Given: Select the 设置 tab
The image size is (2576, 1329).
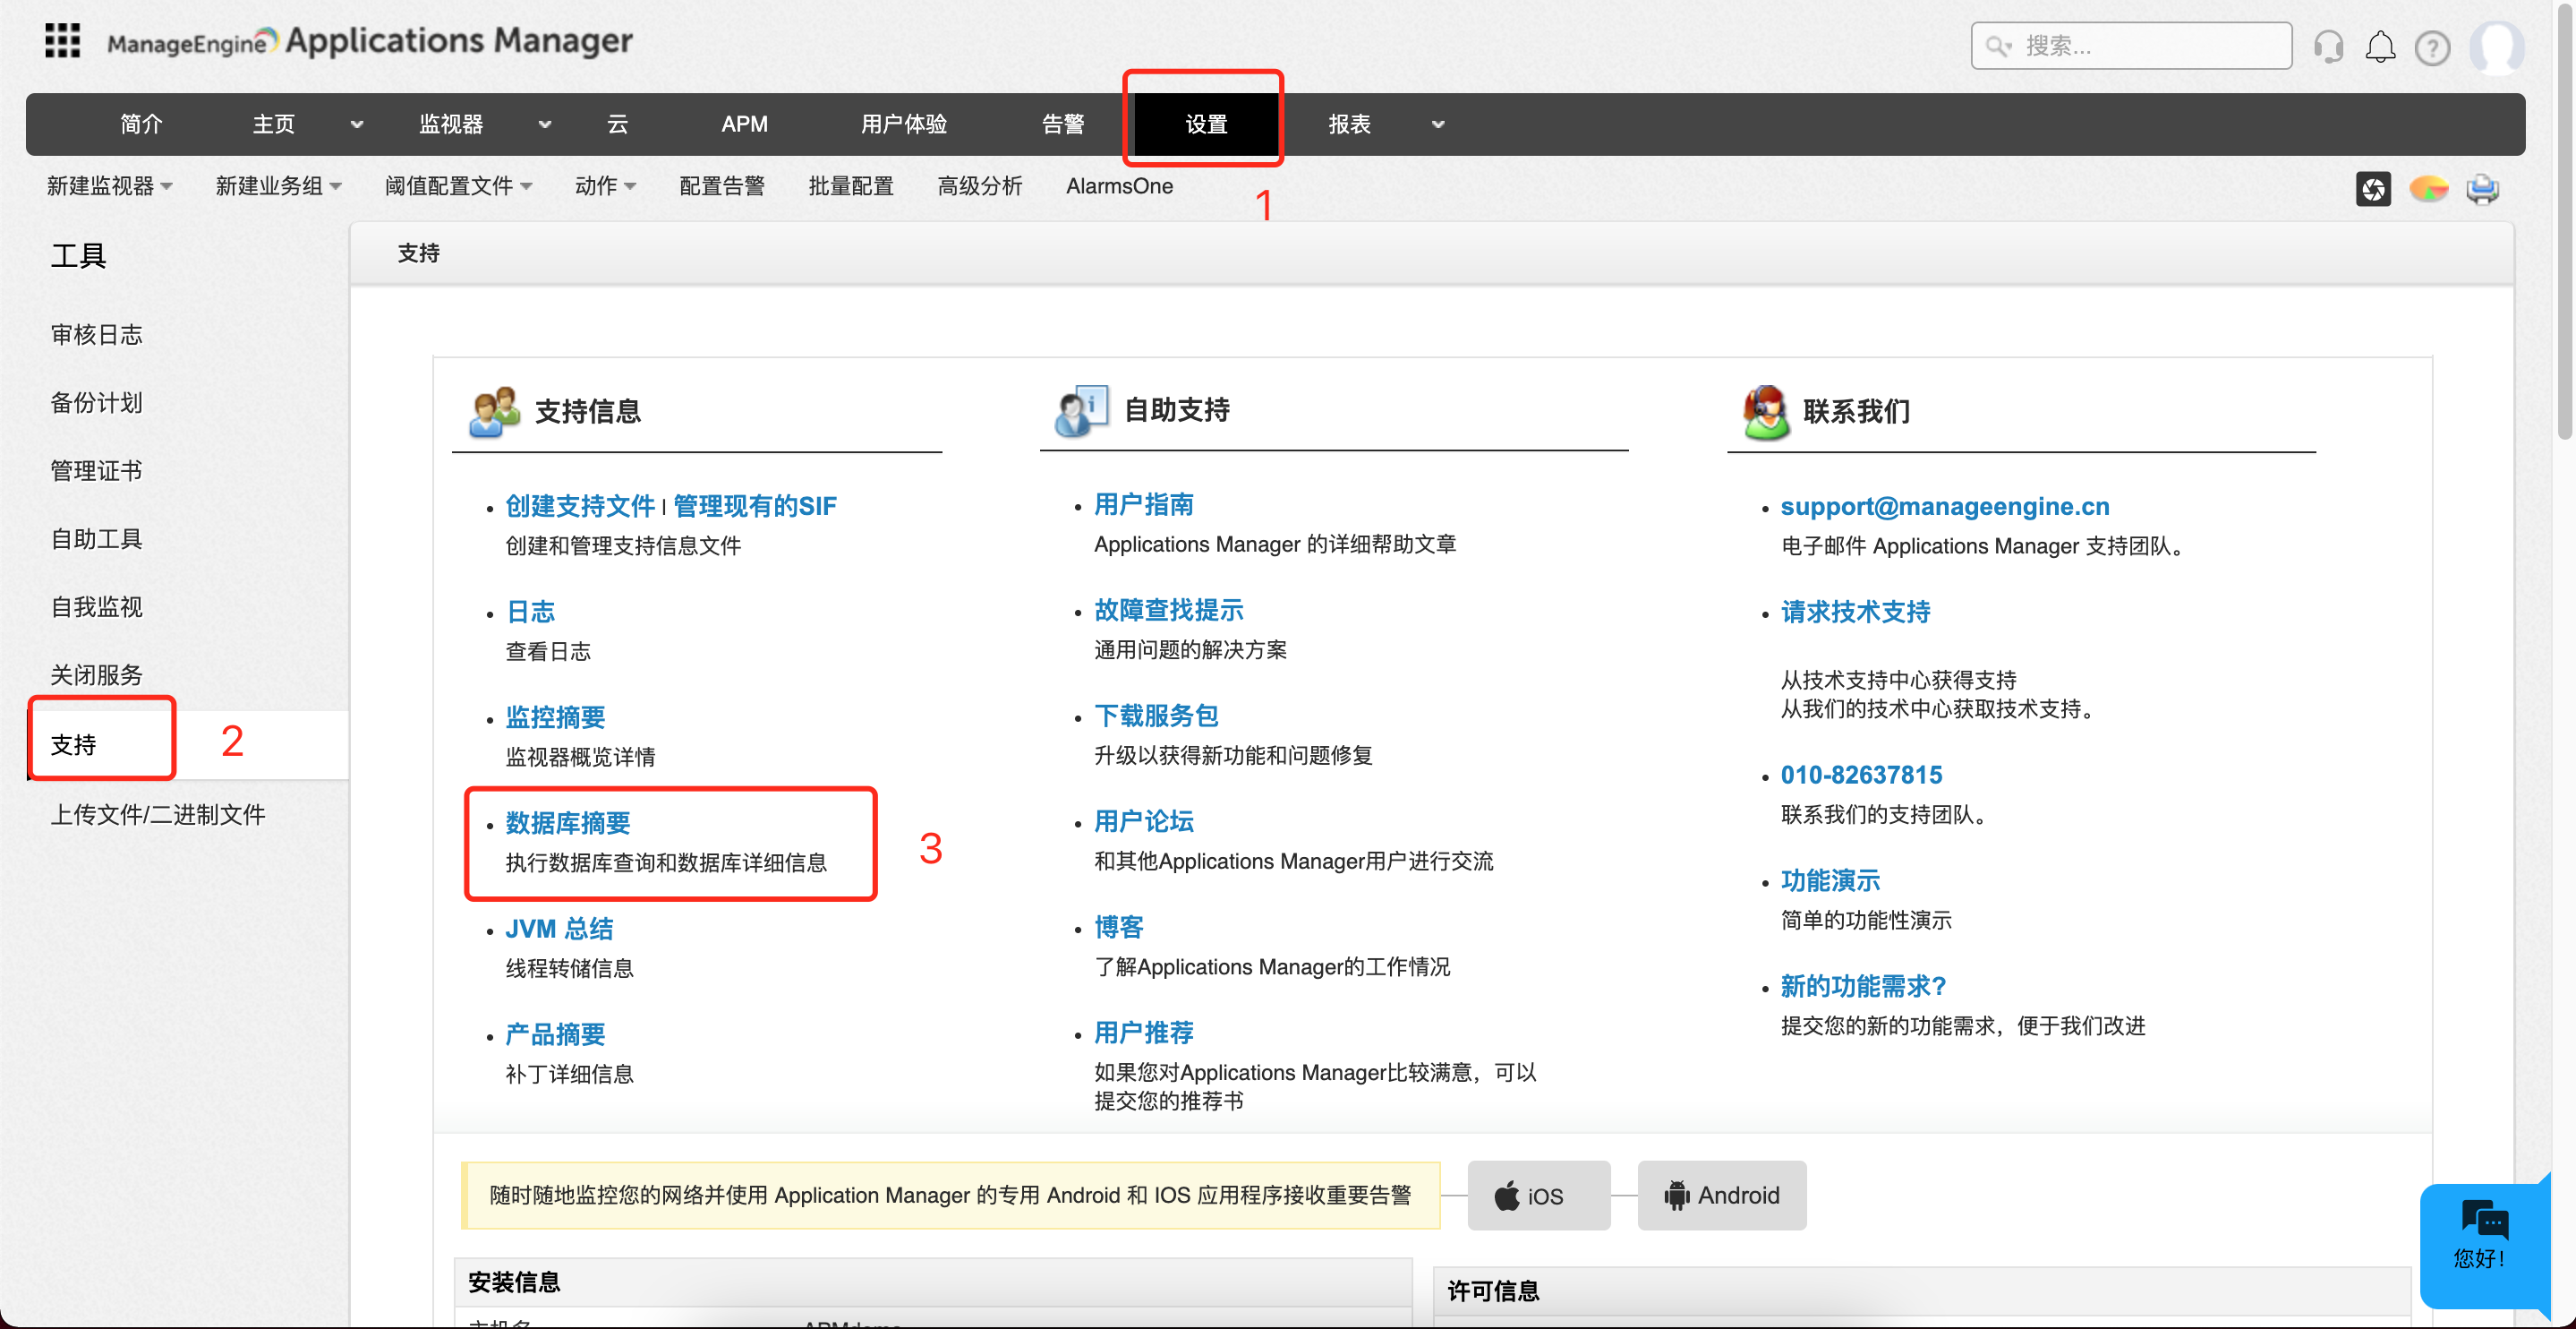Looking at the screenshot, I should coord(1206,124).
